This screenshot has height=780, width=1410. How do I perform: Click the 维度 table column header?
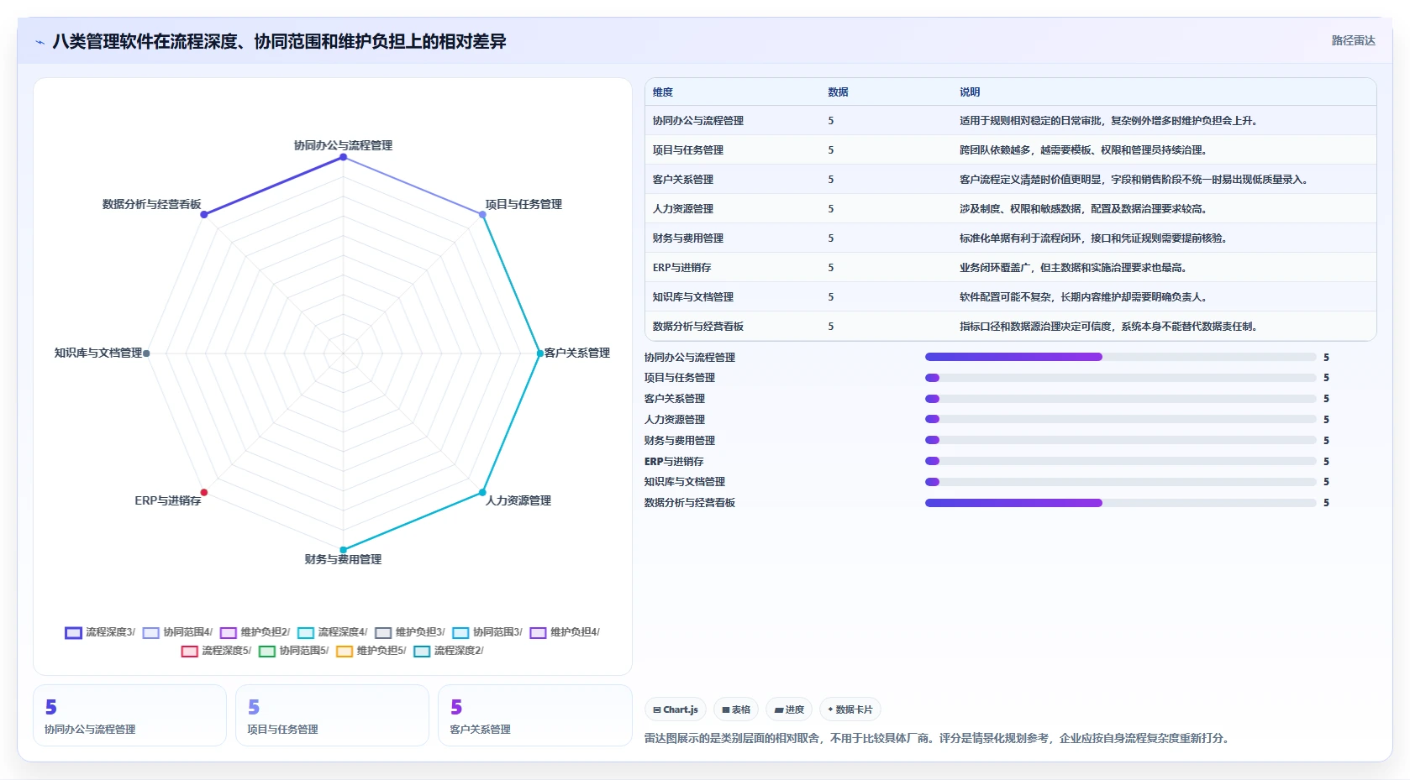click(663, 92)
